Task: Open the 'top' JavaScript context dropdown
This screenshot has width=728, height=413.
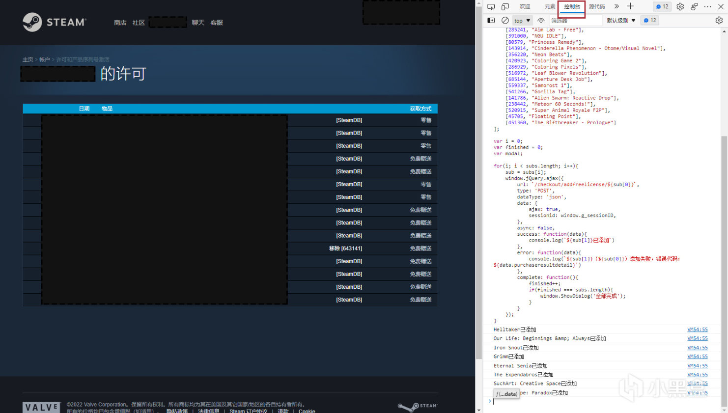Action: (522, 21)
